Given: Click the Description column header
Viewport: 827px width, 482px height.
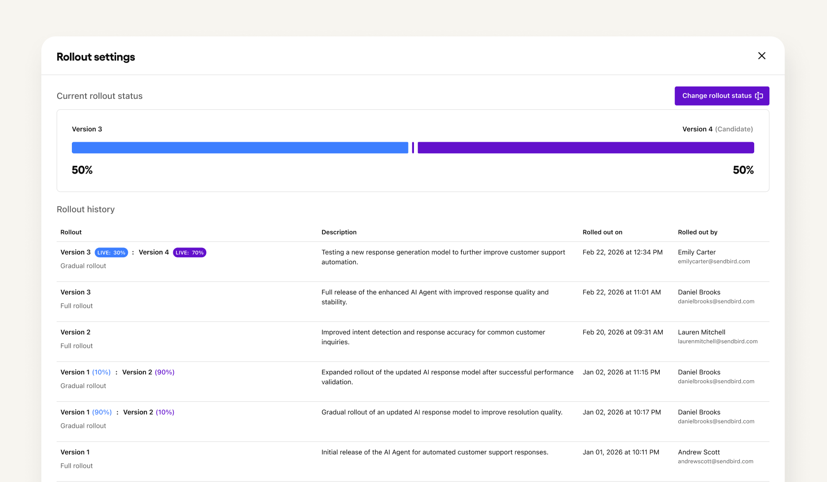Looking at the screenshot, I should (339, 232).
